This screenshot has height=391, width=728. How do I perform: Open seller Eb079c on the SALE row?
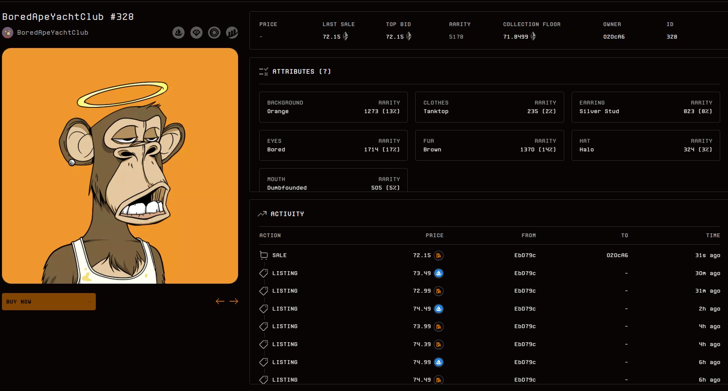[525, 256]
